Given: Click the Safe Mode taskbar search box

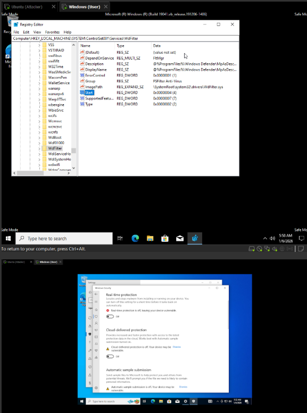Looking at the screenshot, I should tap(64, 238).
